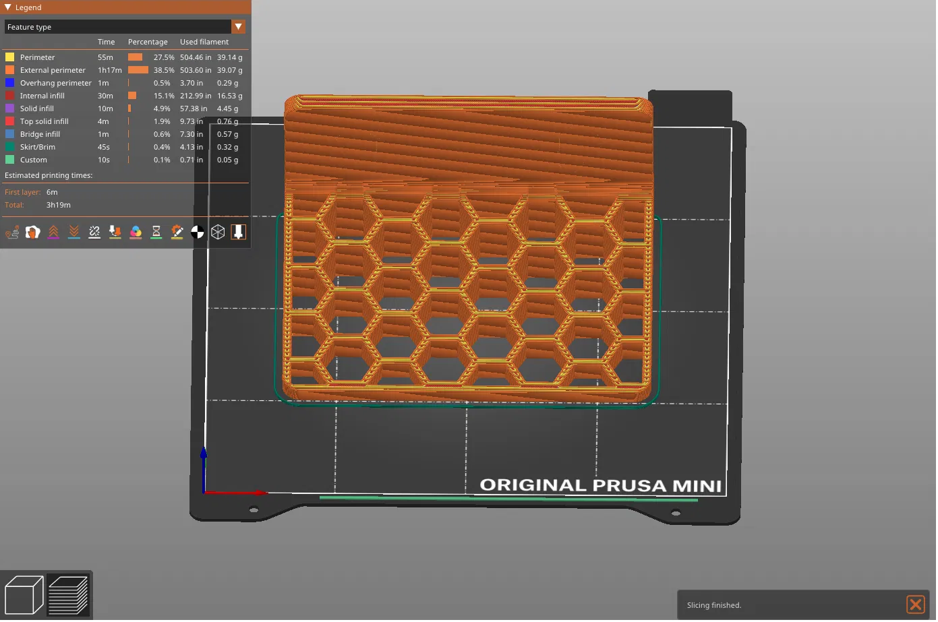Click the 16.53 g filament weight
Screen dimensions: 938x622
click(230, 96)
